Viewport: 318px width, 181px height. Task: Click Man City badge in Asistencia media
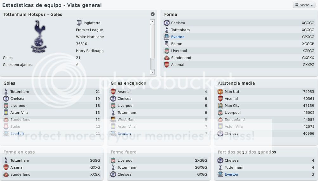click(x=220, y=106)
